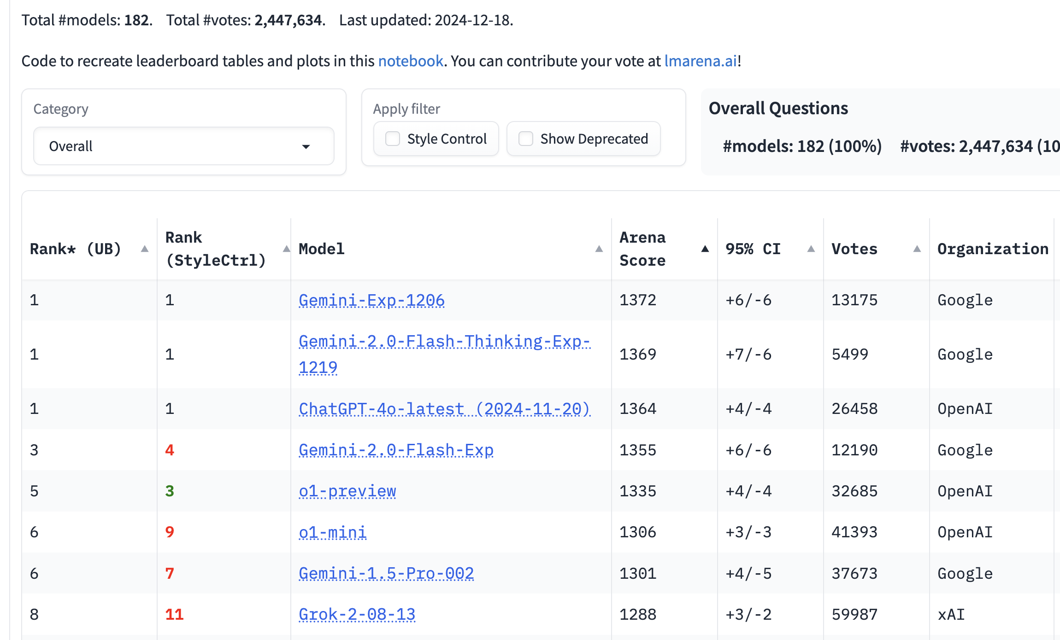Image resolution: width=1060 pixels, height=640 pixels.
Task: Sort by Votes column arrow
Action: click(x=917, y=249)
